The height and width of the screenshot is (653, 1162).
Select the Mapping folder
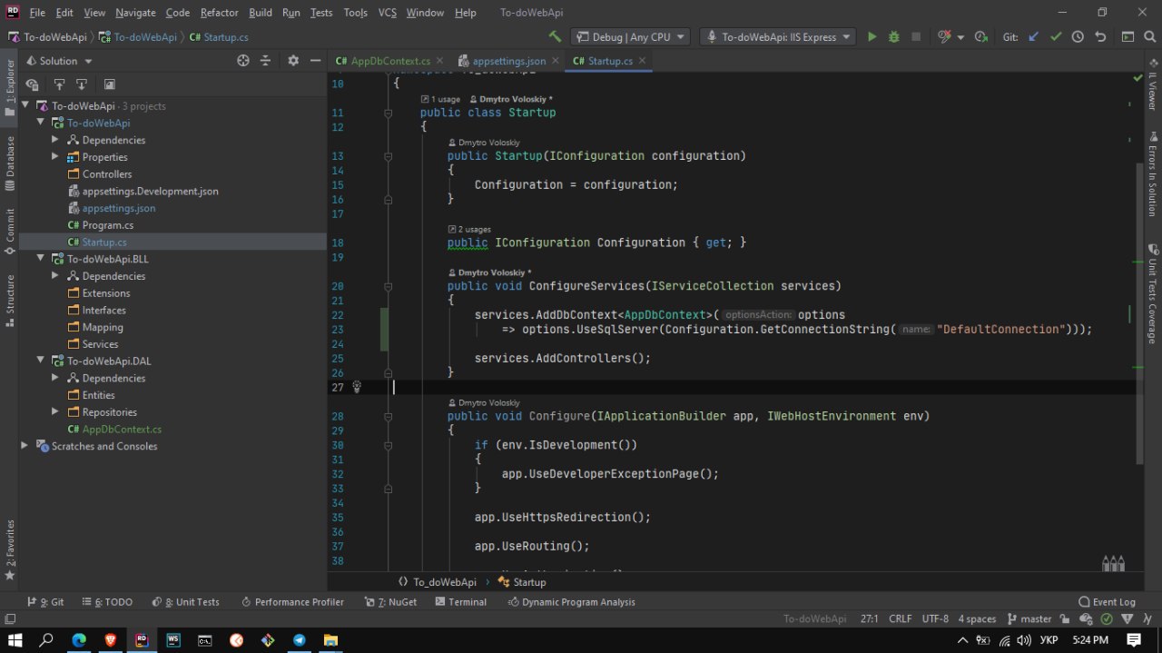tap(102, 327)
